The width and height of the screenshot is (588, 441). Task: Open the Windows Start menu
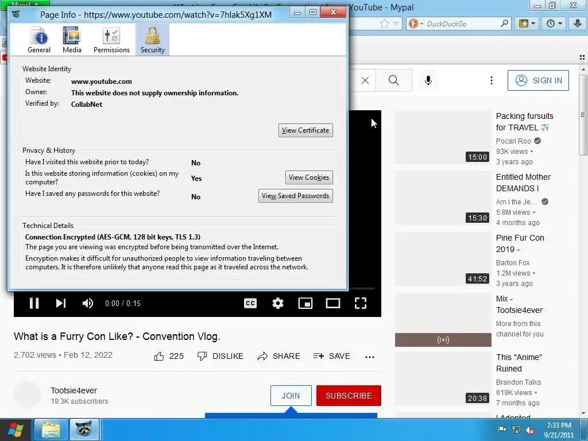point(16,430)
